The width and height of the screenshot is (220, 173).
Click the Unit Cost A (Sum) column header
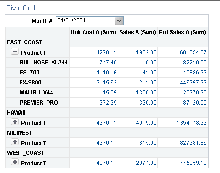(x=94, y=32)
